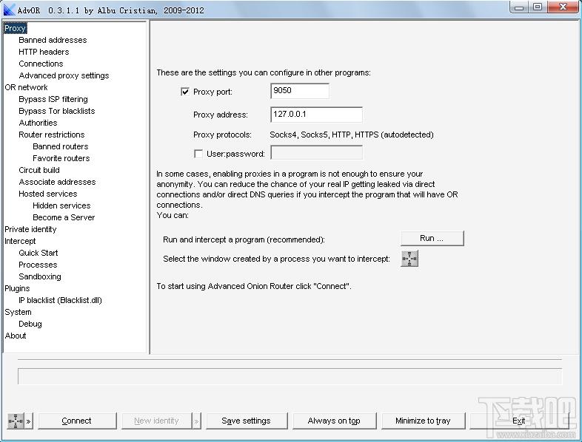Viewport: 582px width, 442px height.
Task: Click the New identity button
Action: (x=156, y=421)
